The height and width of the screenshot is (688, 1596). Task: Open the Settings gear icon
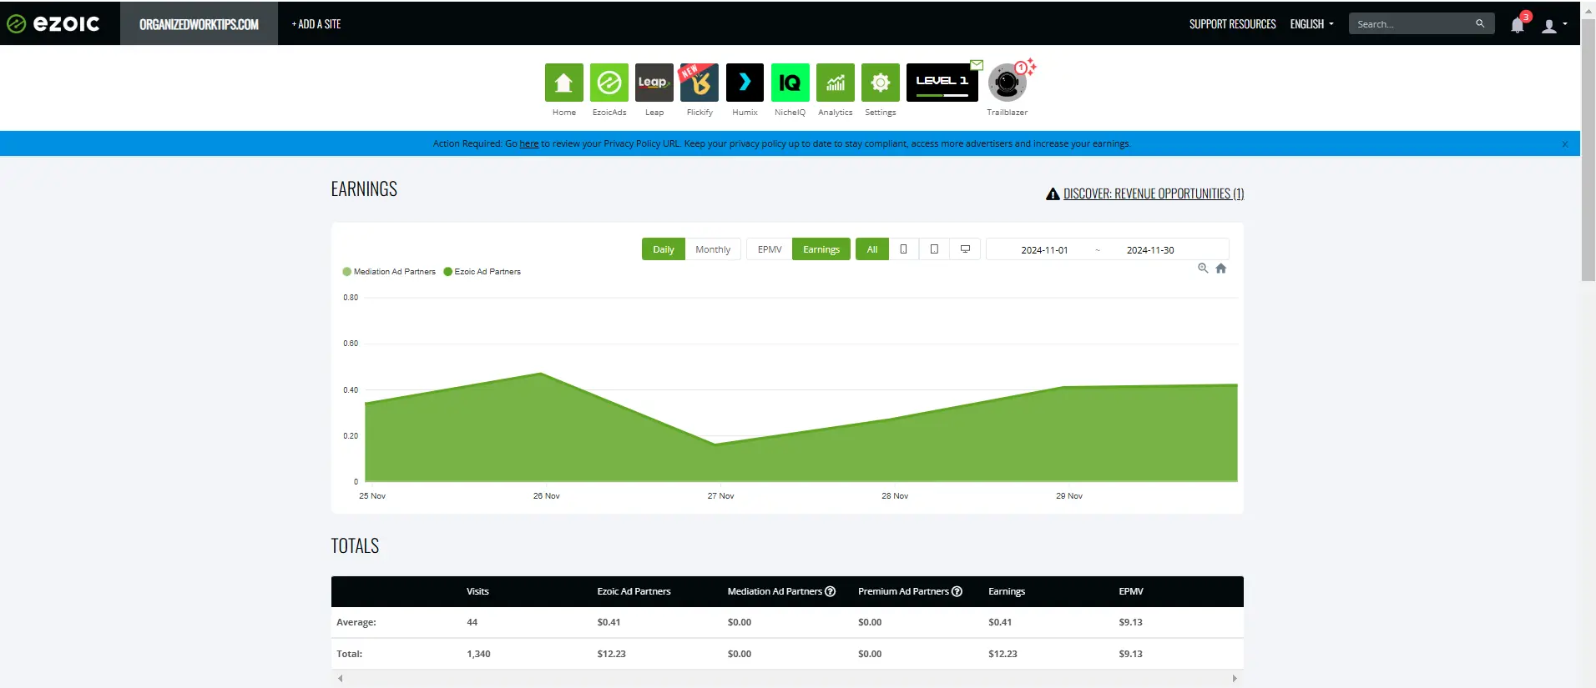point(881,83)
